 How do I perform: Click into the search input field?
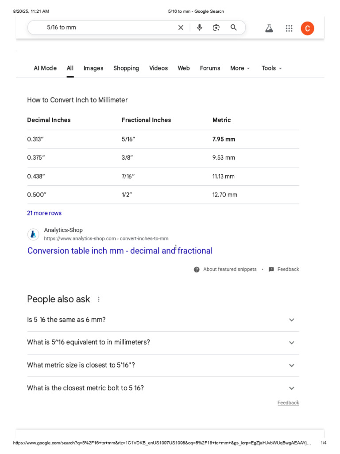(106, 27)
